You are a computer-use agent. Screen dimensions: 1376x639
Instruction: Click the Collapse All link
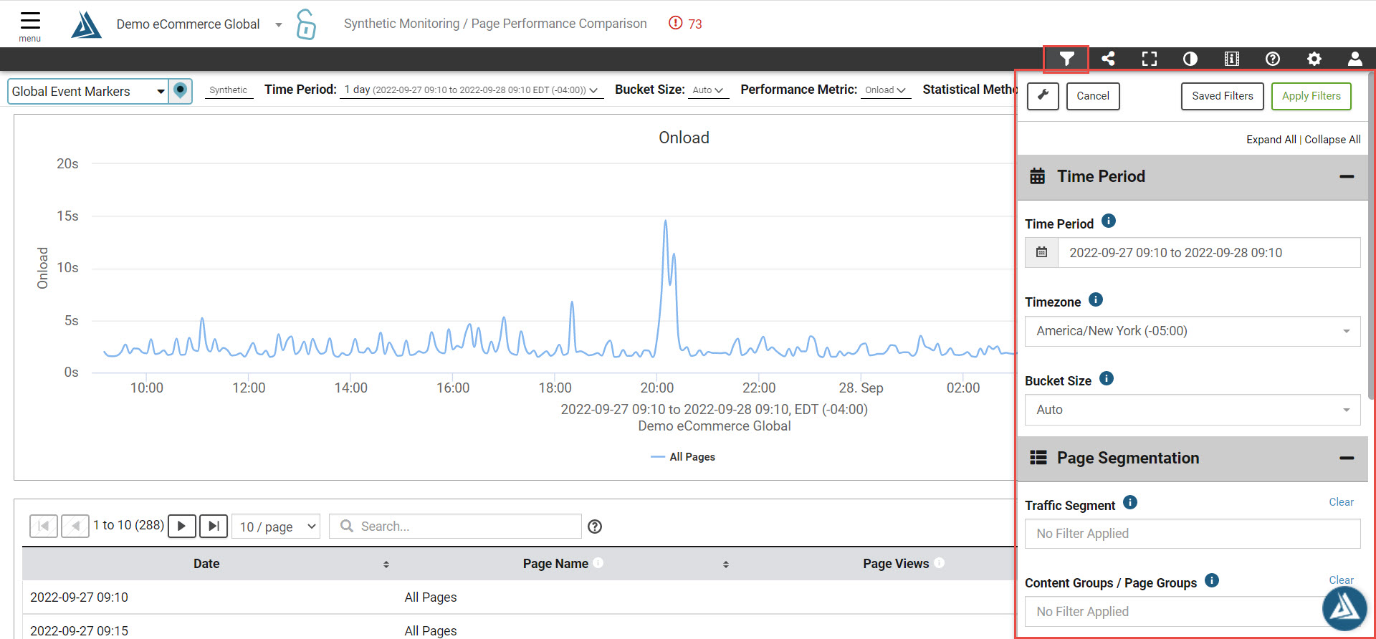click(x=1332, y=140)
